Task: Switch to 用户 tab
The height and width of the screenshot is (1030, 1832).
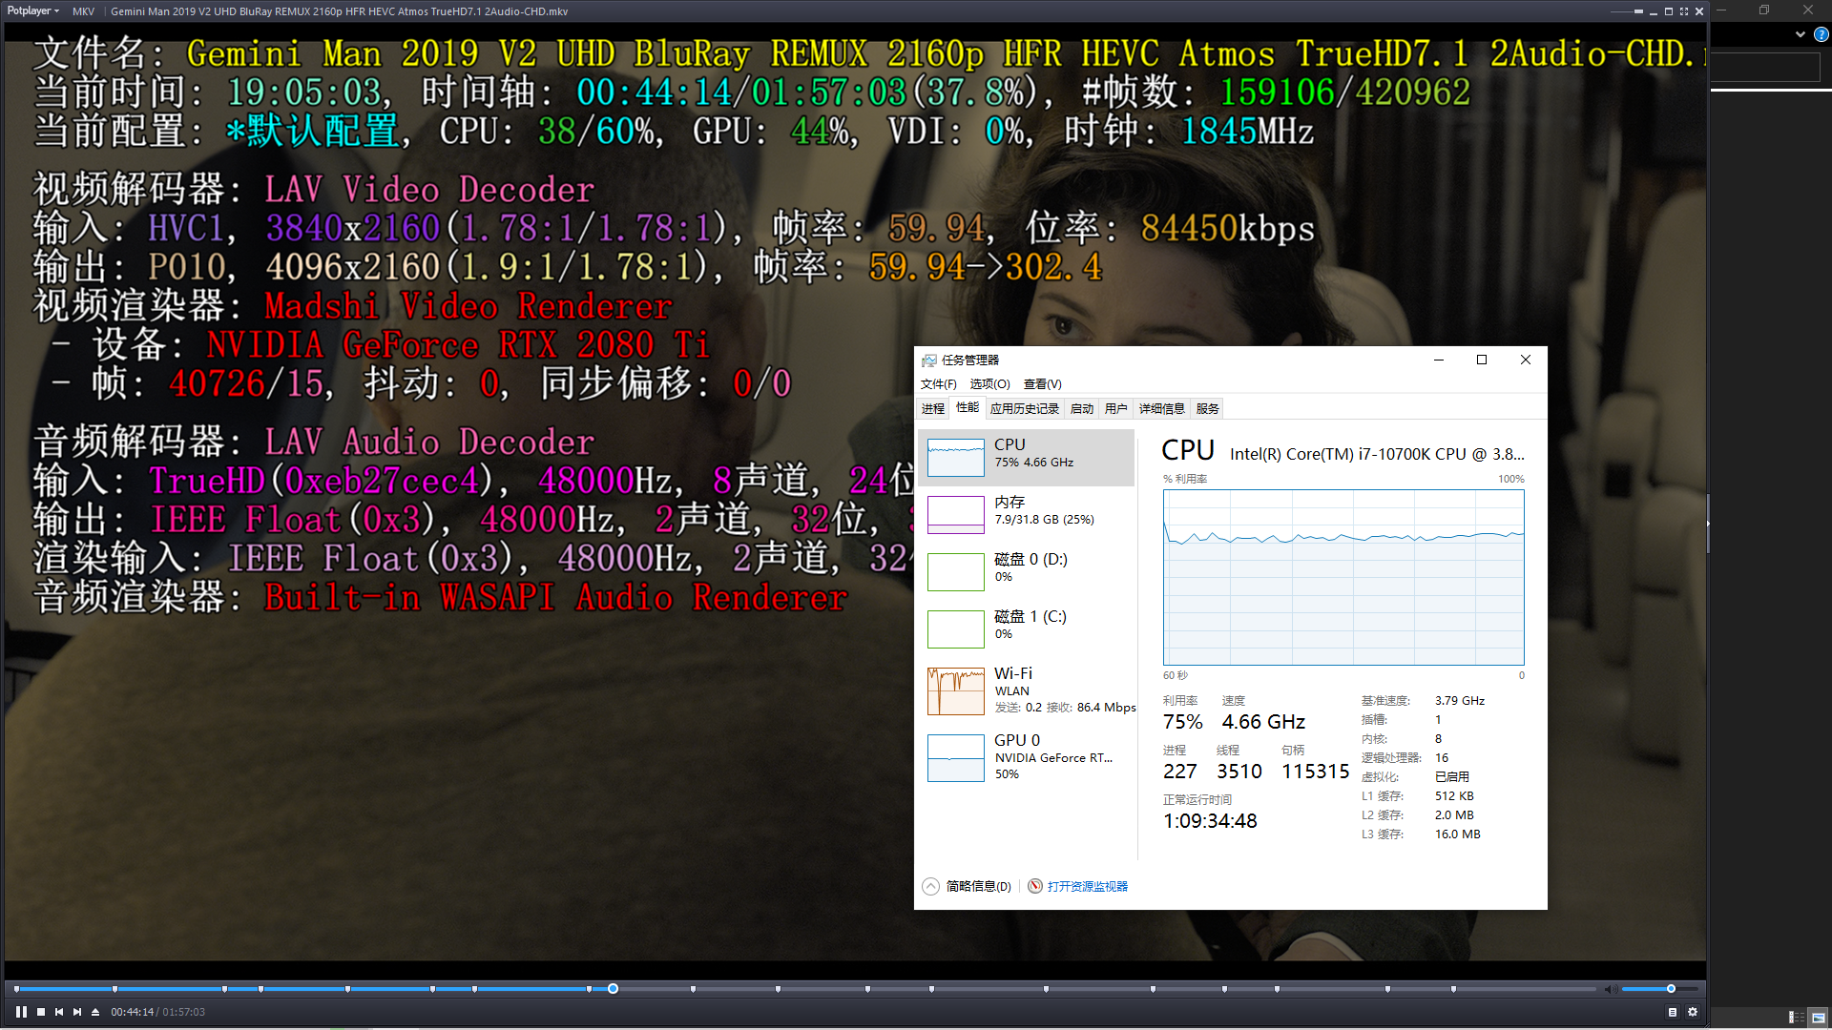Action: [1116, 409]
